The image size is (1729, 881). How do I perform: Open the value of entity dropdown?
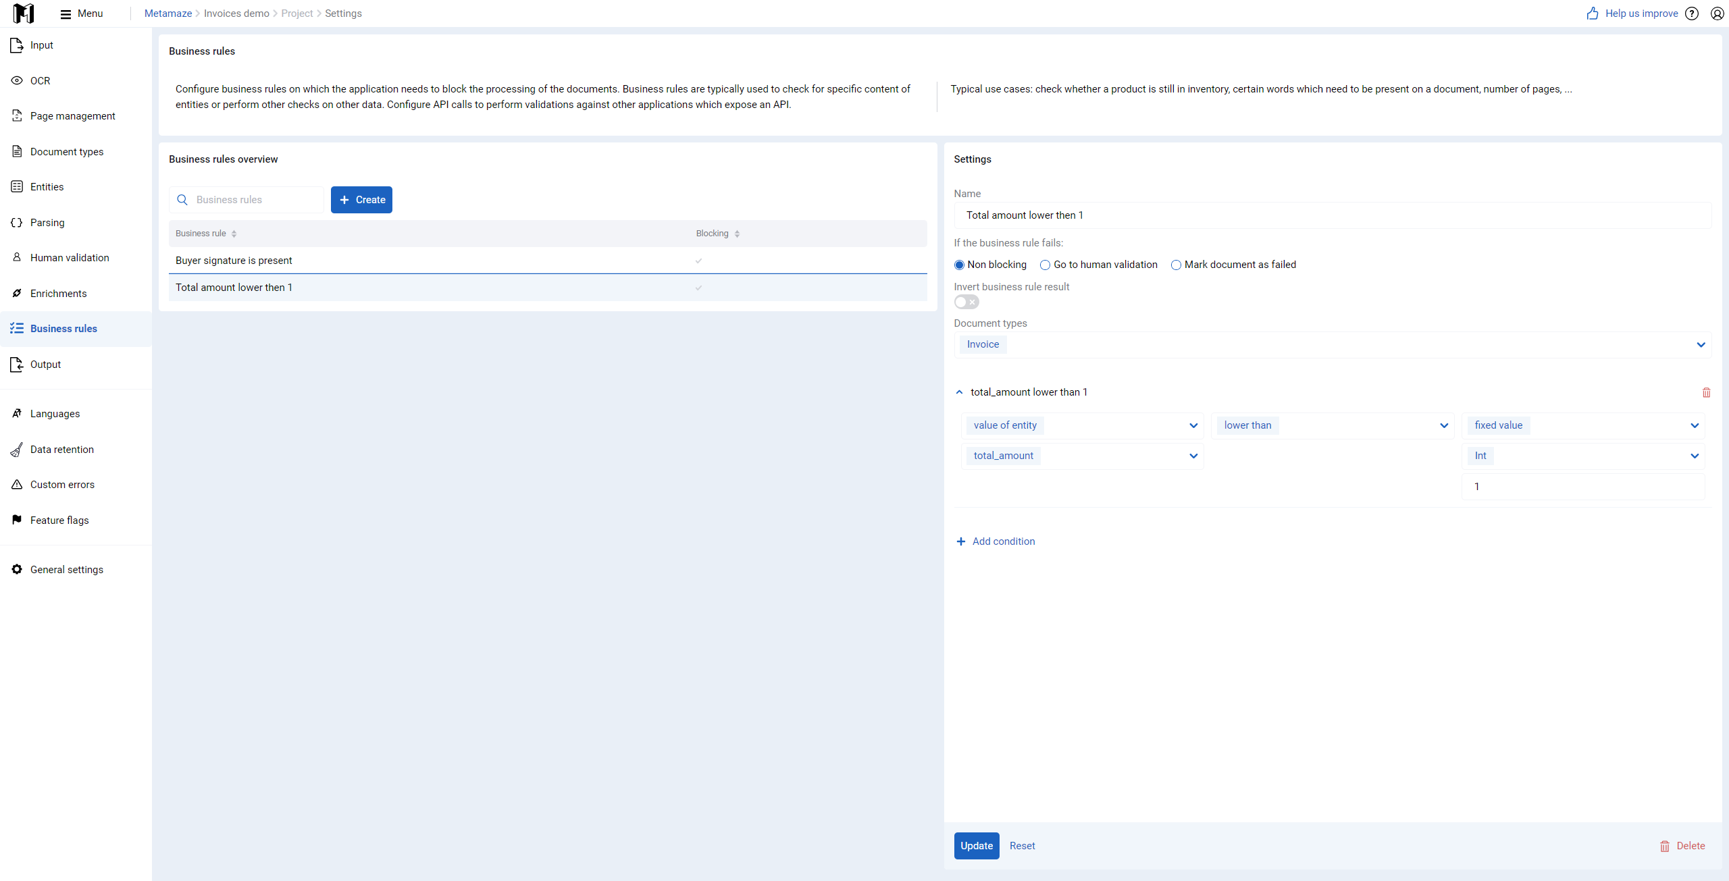[1083, 425]
